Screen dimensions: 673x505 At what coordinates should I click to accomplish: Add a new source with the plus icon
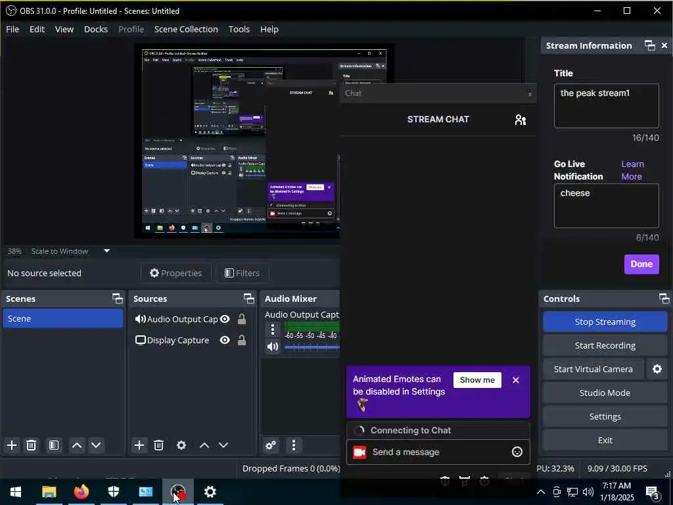[139, 445]
